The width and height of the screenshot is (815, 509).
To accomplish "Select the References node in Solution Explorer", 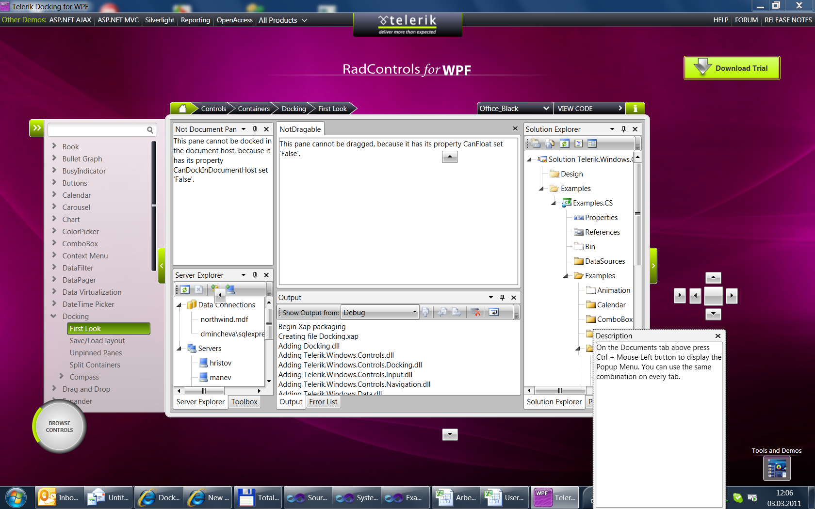I will (x=602, y=232).
